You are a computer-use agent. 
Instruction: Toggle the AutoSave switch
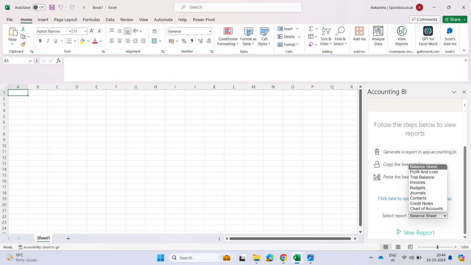[x=39, y=7]
